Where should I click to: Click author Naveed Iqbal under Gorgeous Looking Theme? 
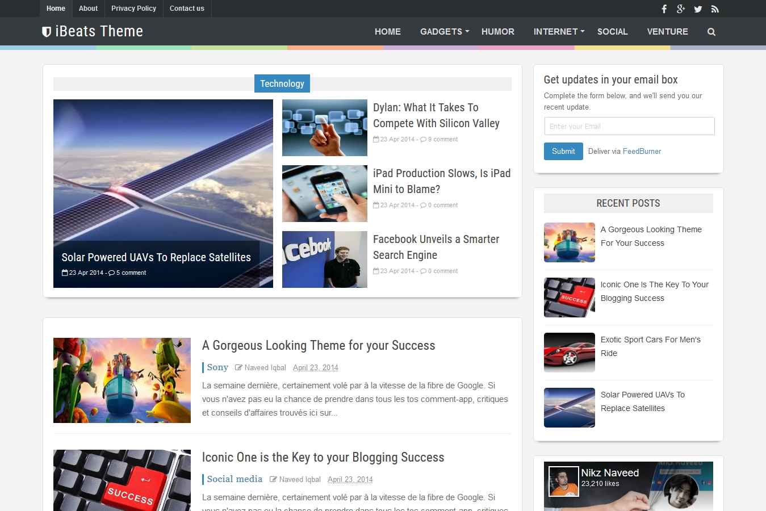coord(265,367)
